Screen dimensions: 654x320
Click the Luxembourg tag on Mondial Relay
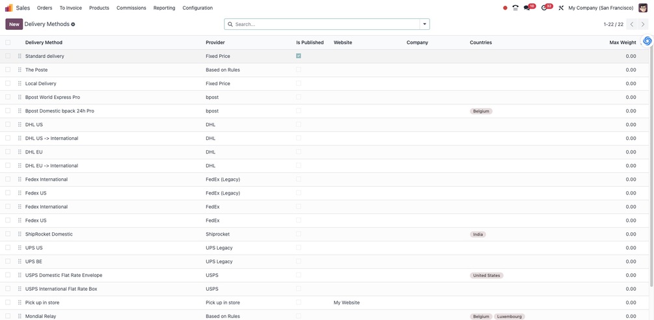click(510, 317)
